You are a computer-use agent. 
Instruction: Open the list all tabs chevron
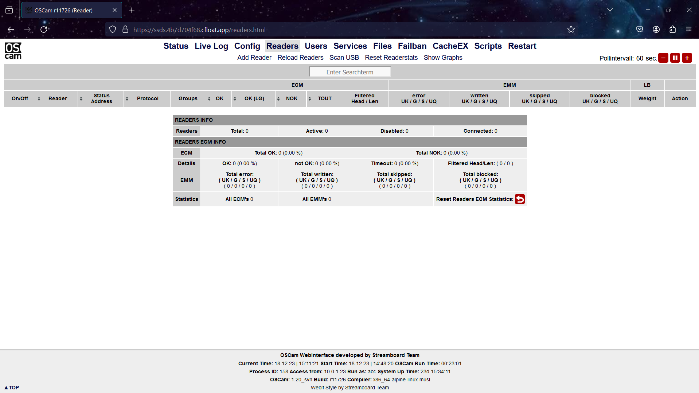point(610,10)
